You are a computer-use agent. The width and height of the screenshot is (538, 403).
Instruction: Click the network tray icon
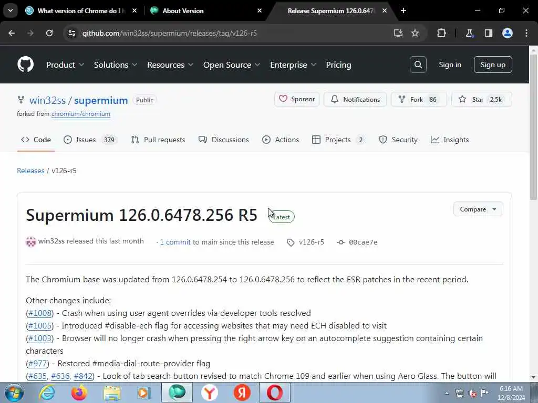pyautogui.click(x=459, y=394)
